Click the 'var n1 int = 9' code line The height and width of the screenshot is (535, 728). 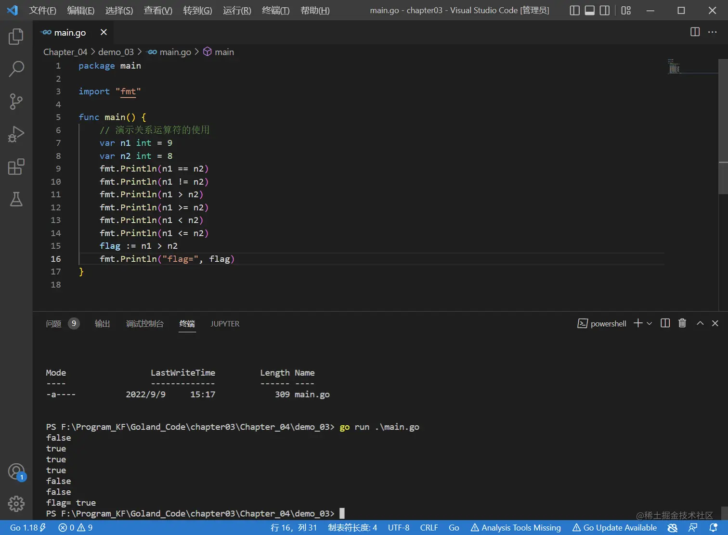(x=136, y=143)
